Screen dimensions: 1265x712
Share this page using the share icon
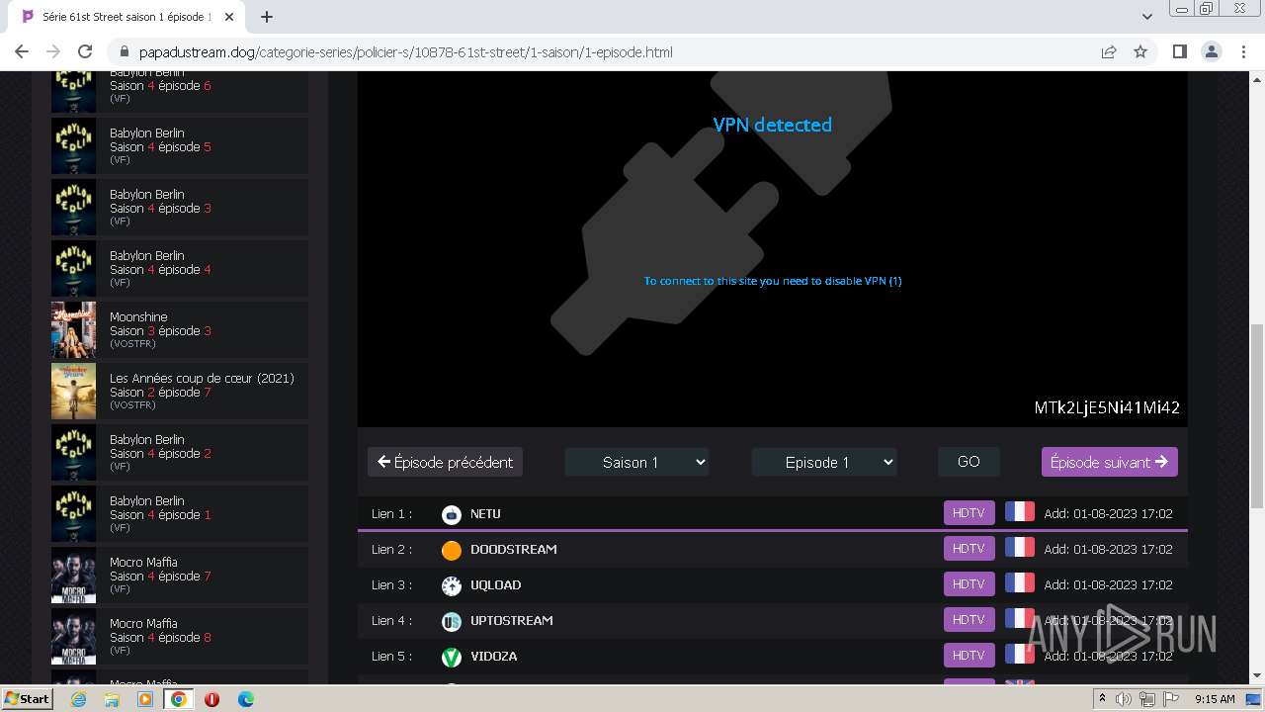click(1109, 51)
